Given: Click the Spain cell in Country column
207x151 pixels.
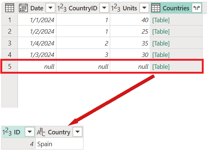Looking at the screenshot, I should point(59,144).
